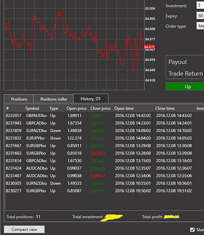Click the Close time column header

[165, 108]
